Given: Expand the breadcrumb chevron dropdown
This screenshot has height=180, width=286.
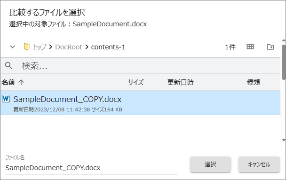Looking at the screenshot, I should click(x=12, y=47).
